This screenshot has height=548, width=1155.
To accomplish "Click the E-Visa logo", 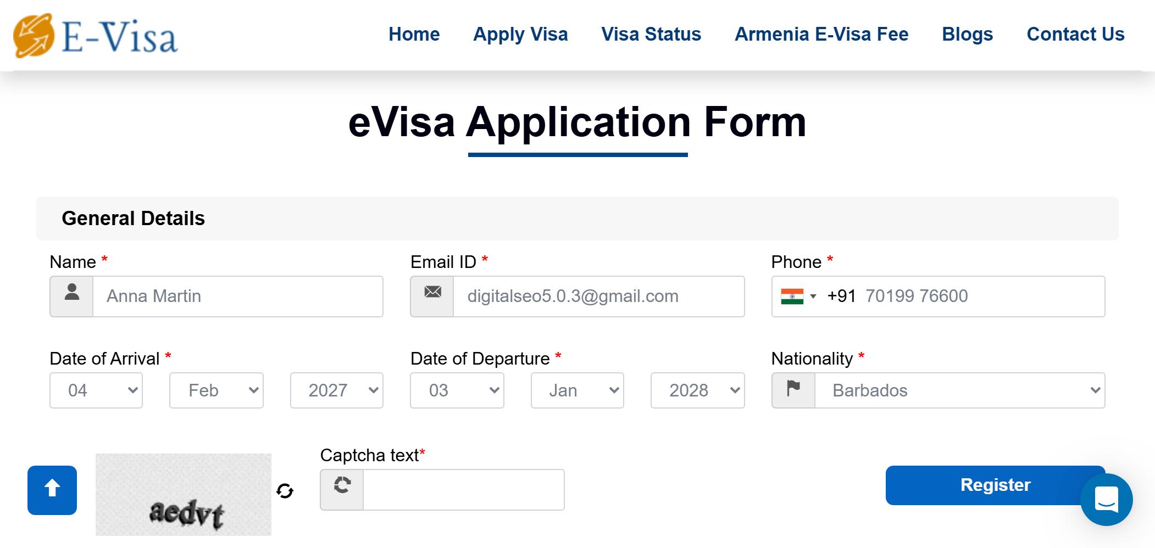I will point(96,36).
